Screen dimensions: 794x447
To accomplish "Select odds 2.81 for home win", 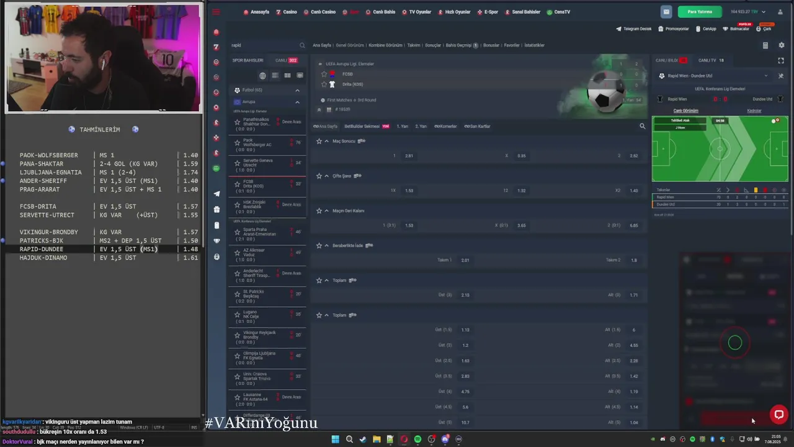I will (409, 156).
